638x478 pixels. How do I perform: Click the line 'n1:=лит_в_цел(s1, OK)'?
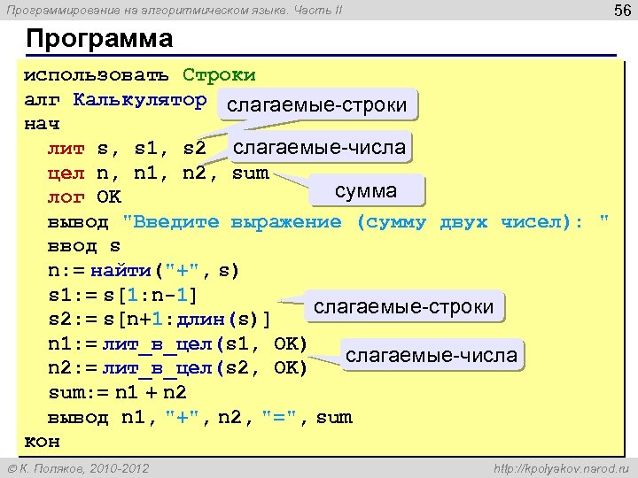(177, 344)
